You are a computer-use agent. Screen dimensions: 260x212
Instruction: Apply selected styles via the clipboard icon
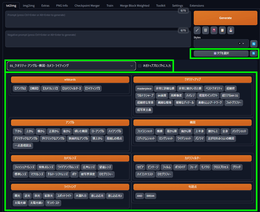coord(223,30)
